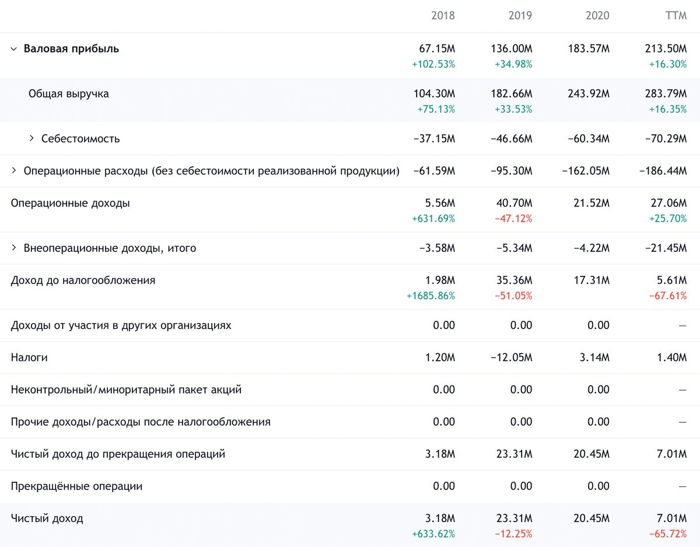Select the 283.79M TTM revenue value
Image resolution: width=700 pixels, height=547 pixels.
click(666, 93)
